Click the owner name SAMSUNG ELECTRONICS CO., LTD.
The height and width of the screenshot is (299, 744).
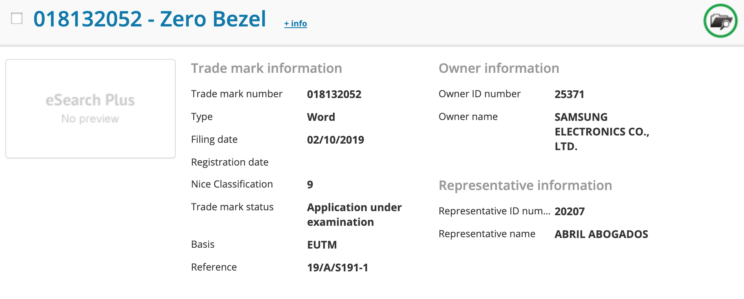pyautogui.click(x=601, y=131)
